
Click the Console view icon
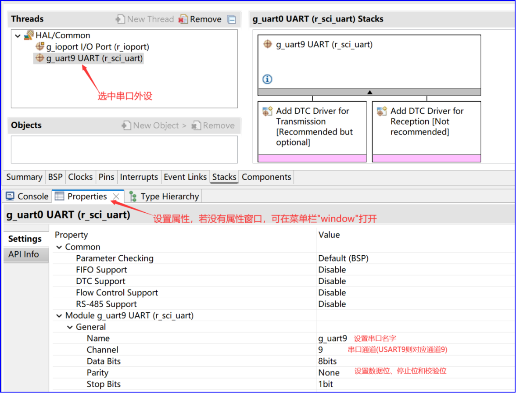[10, 196]
